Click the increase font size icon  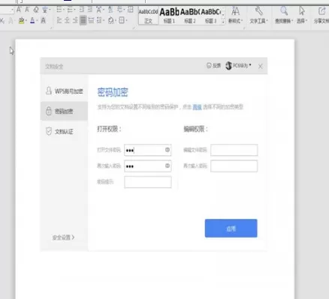[19, 10]
